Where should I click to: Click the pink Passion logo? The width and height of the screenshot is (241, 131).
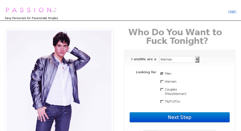31,10
